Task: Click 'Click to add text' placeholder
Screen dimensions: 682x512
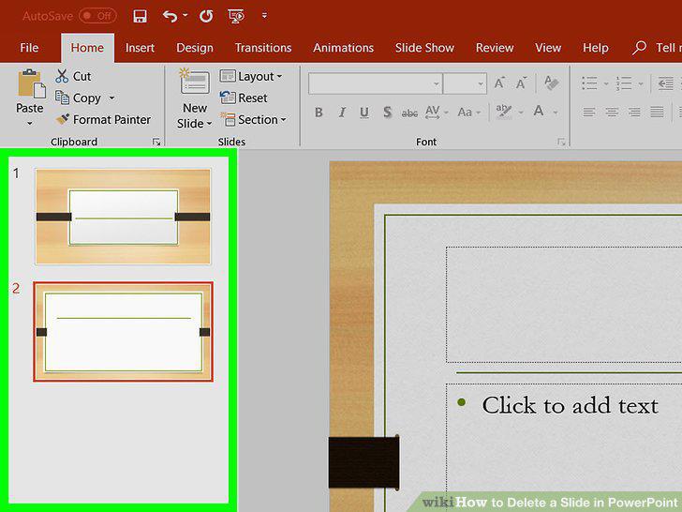Action: (x=570, y=405)
